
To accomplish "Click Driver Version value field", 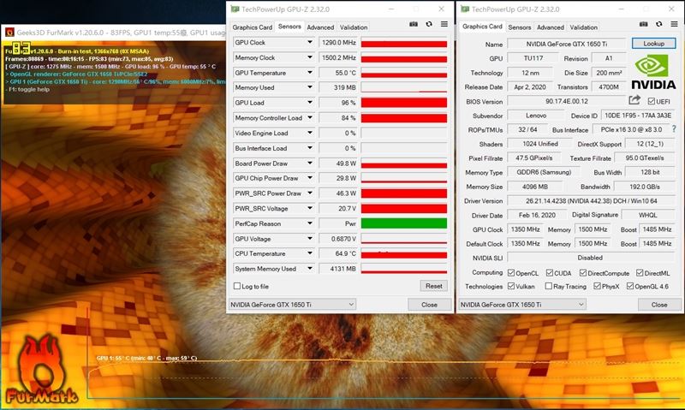I will [x=591, y=201].
